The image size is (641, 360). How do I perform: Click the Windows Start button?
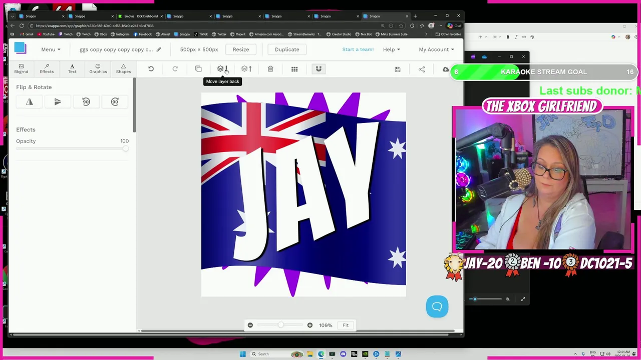[243, 354]
